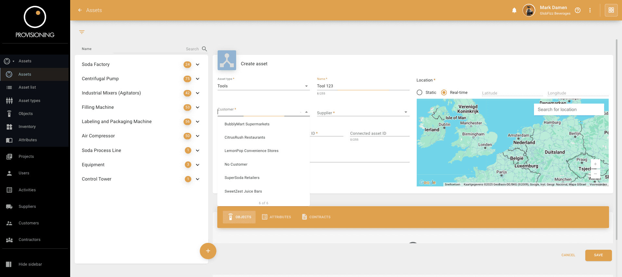Expand the Air Compressor group

tap(197, 136)
